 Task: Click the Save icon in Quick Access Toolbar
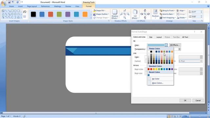(9, 2)
